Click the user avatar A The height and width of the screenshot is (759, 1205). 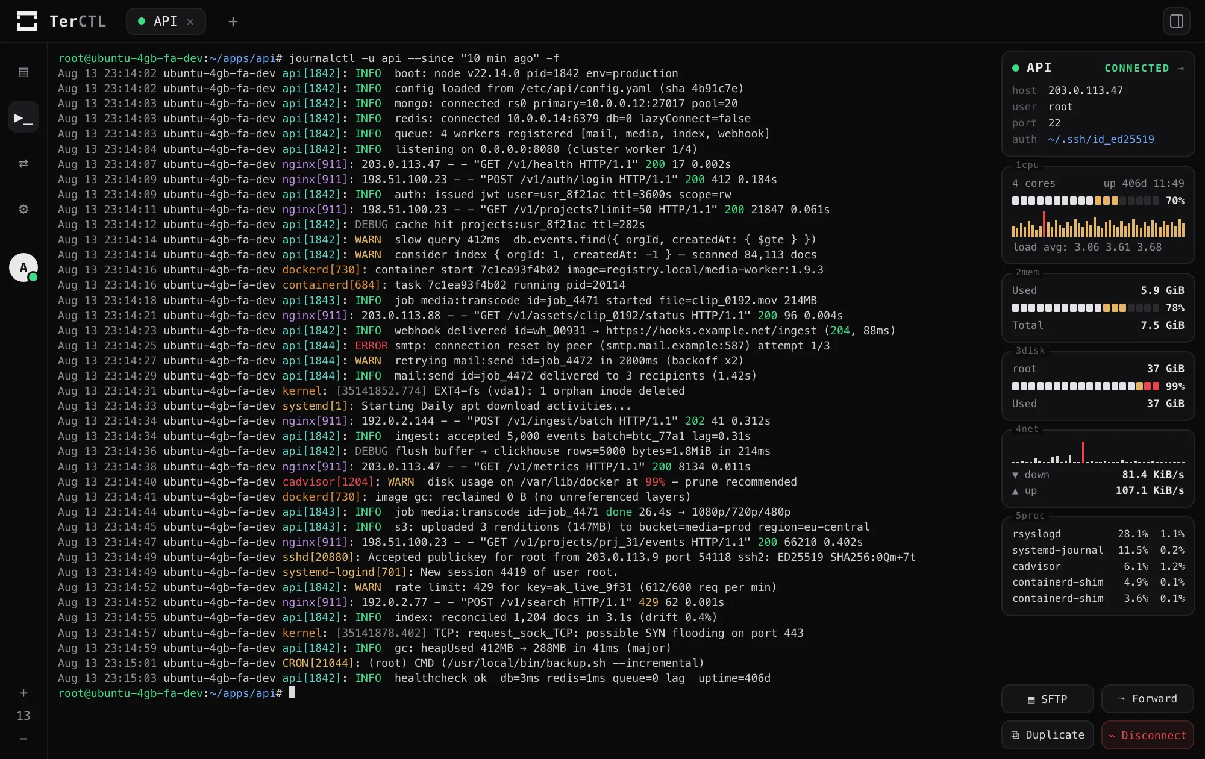[x=23, y=267]
